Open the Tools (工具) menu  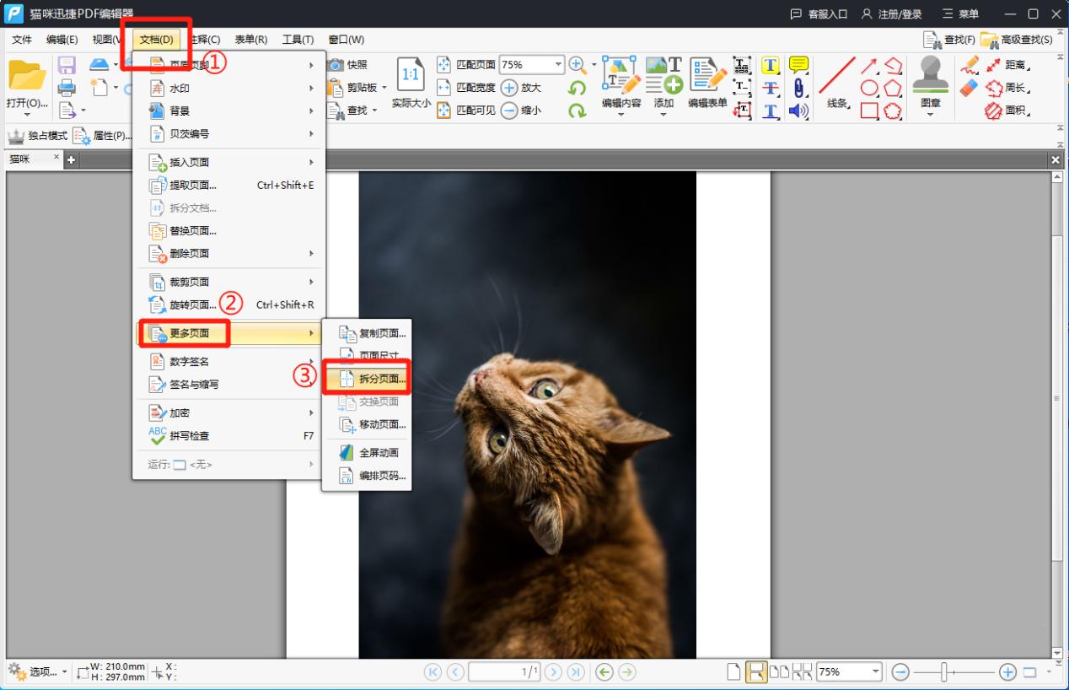(x=298, y=40)
